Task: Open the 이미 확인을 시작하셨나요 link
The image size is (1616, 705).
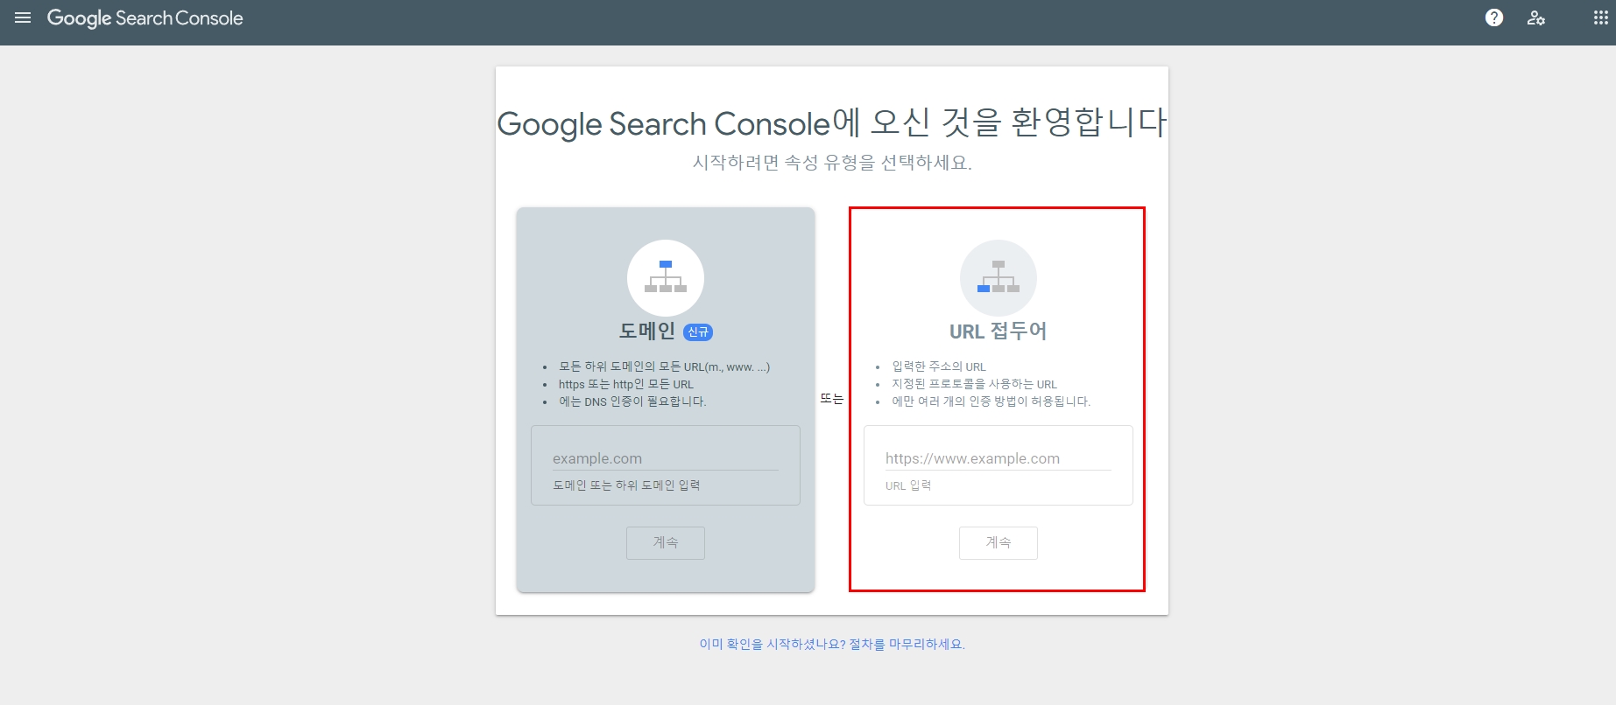Action: [x=832, y=644]
